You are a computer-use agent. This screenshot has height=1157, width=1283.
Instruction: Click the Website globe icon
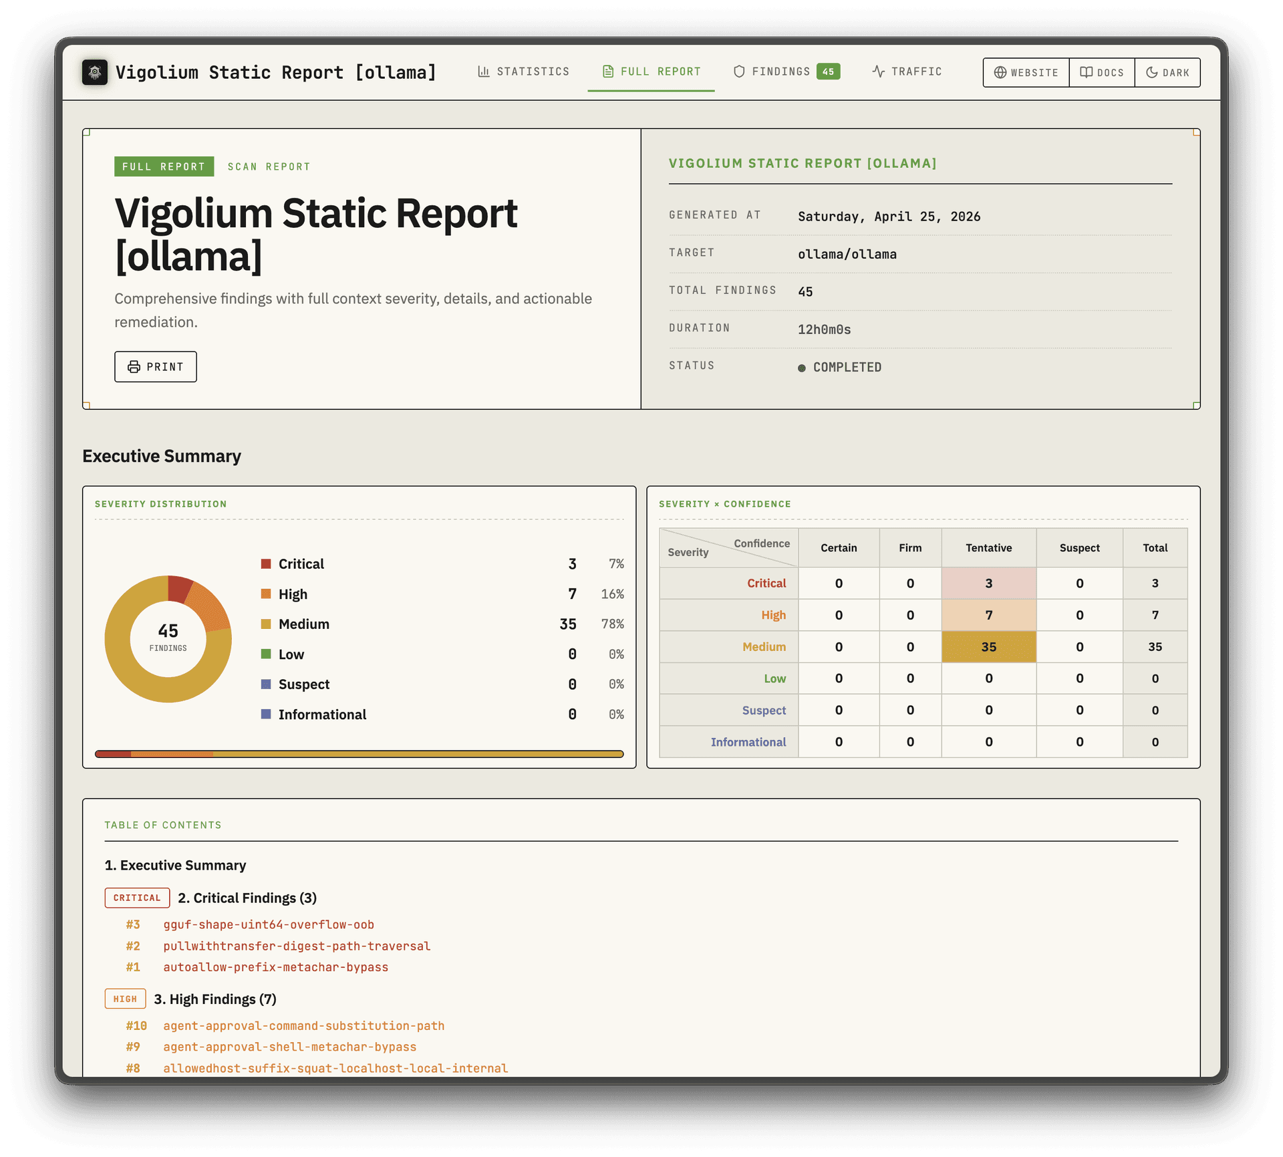(1000, 73)
